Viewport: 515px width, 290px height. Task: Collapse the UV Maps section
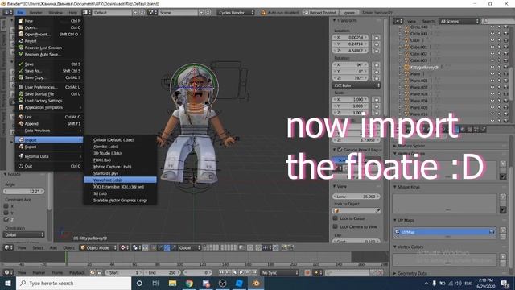click(395, 220)
